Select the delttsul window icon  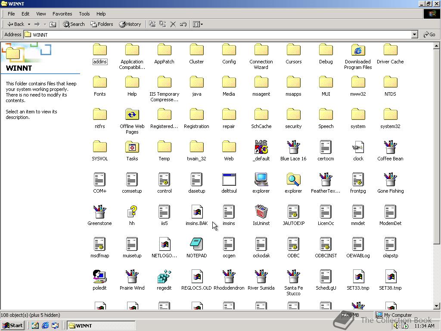point(229,179)
